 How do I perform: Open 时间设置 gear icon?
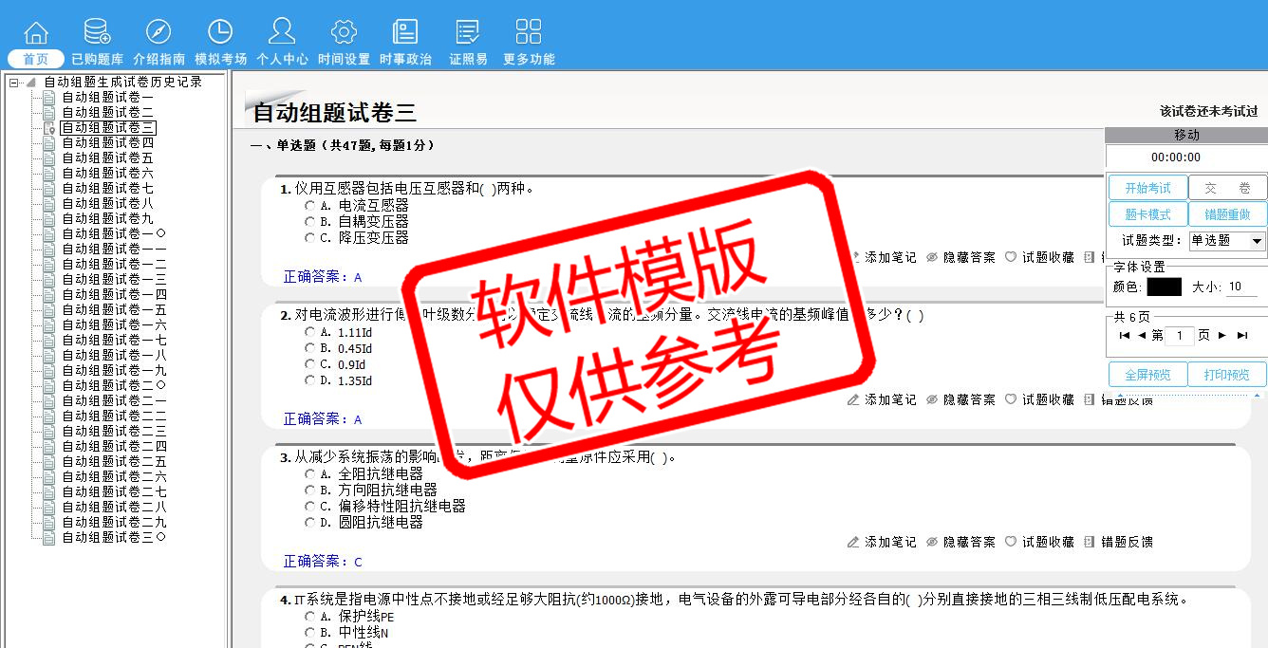[x=344, y=32]
